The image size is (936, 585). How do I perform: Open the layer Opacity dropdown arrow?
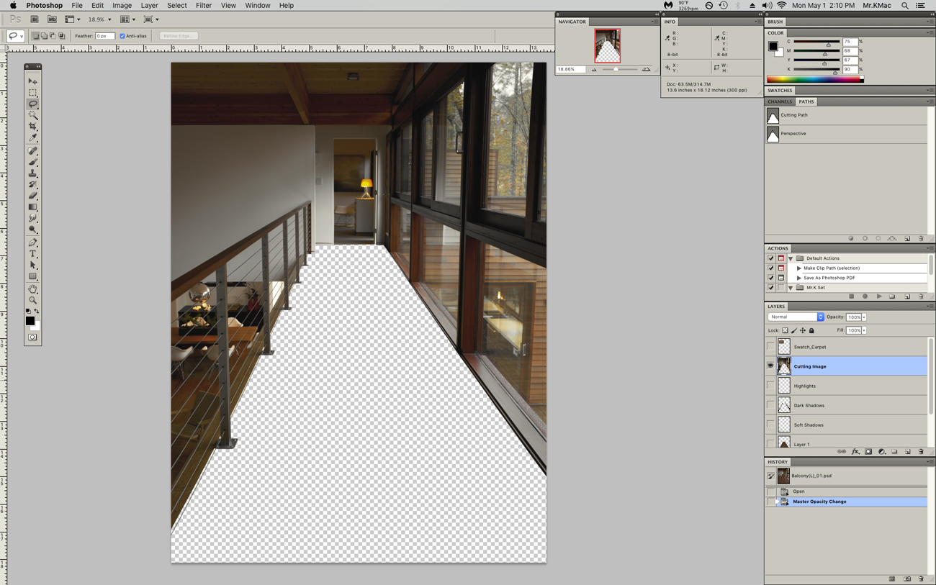864,317
